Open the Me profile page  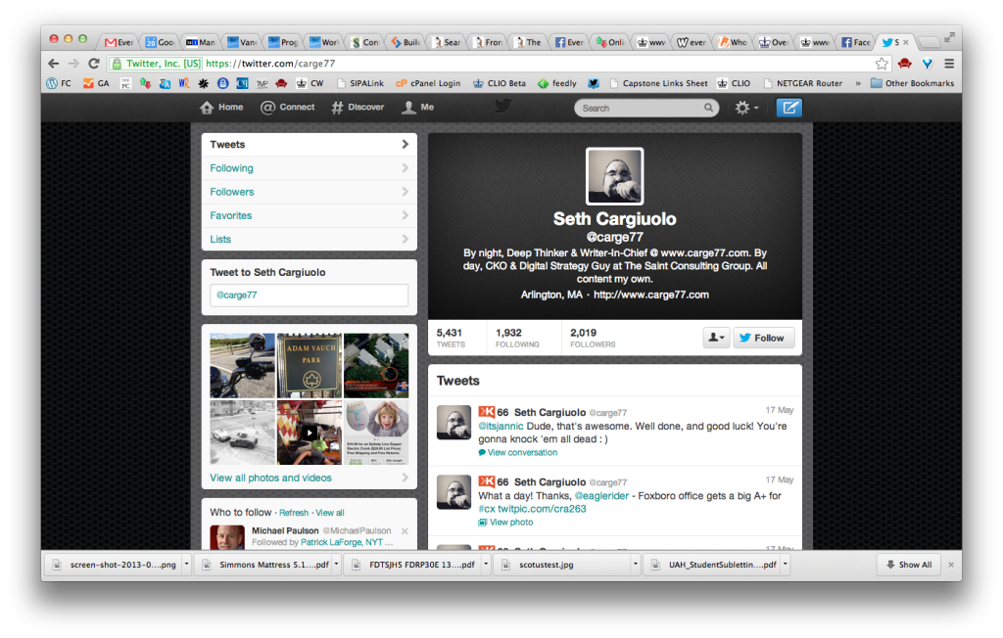coord(417,108)
